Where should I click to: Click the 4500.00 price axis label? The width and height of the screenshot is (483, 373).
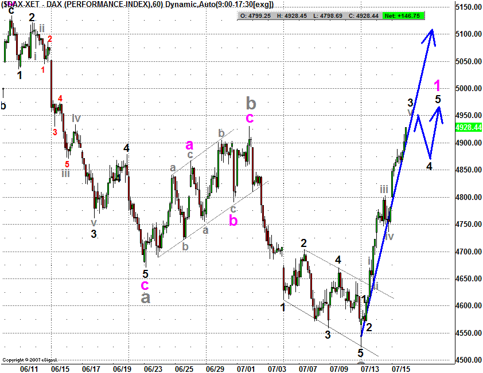coord(469,360)
